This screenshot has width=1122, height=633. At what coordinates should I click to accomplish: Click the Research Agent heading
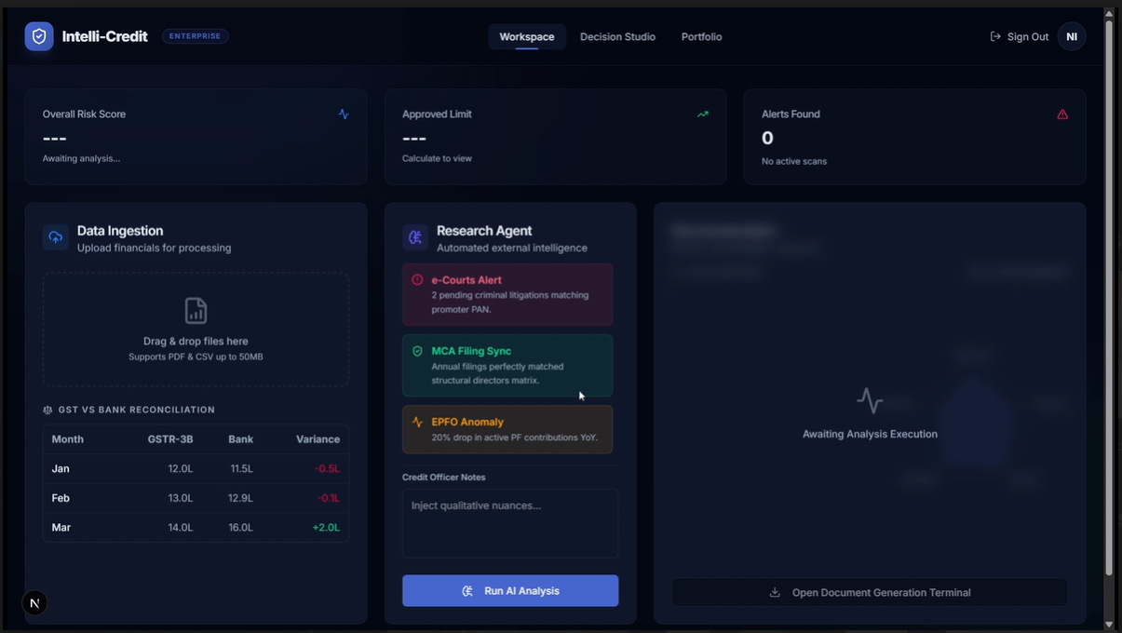pos(484,231)
